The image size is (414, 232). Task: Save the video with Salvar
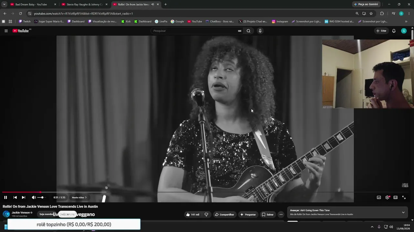coord(267,215)
